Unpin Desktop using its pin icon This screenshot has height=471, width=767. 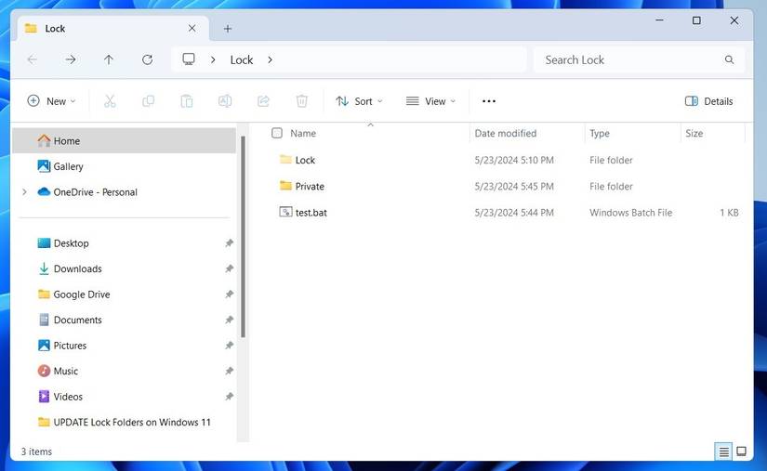229,242
